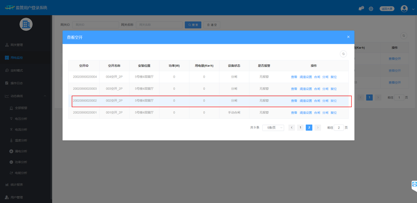Click 合闸 for 001空开_2P row
The width and height of the screenshot is (417, 203).
(317, 112)
